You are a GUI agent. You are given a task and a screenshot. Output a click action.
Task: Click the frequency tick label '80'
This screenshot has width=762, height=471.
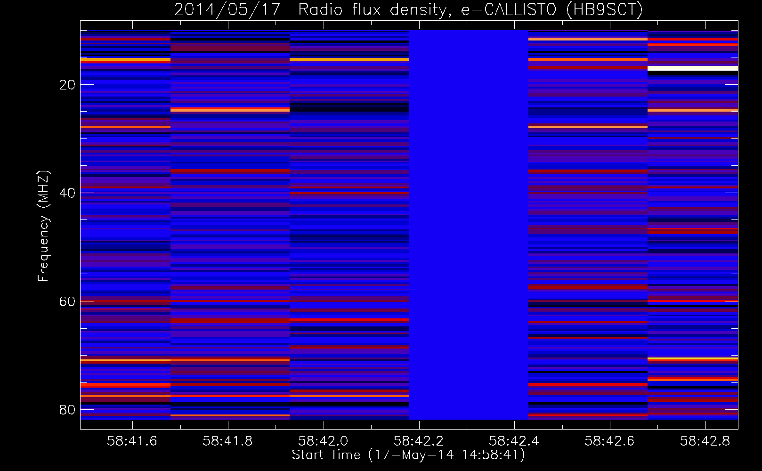coord(67,410)
